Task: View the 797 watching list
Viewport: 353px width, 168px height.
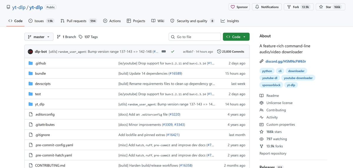Action: point(273,139)
